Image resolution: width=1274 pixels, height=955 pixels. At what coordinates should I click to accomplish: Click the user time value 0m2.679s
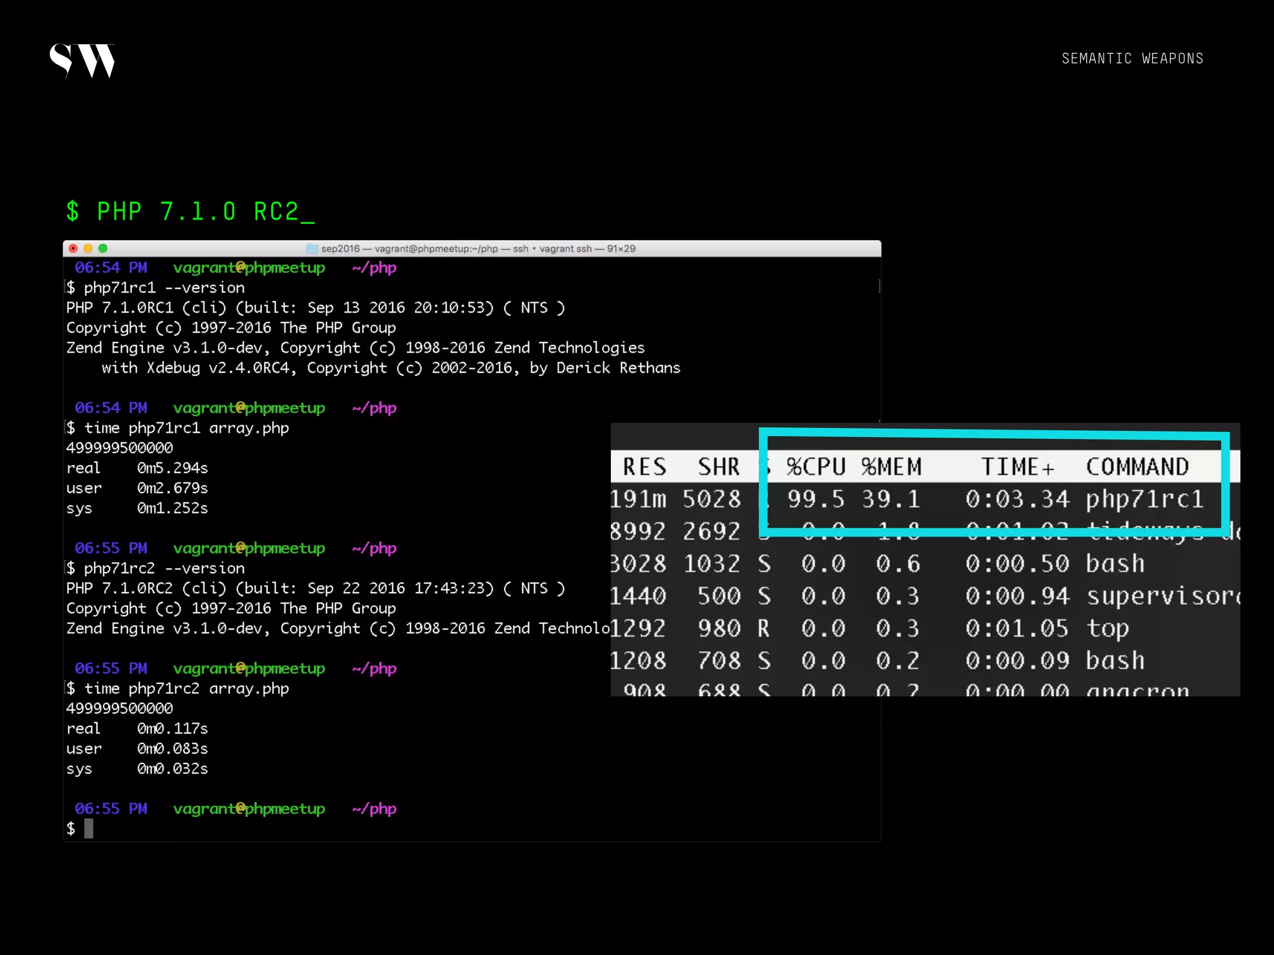(172, 488)
